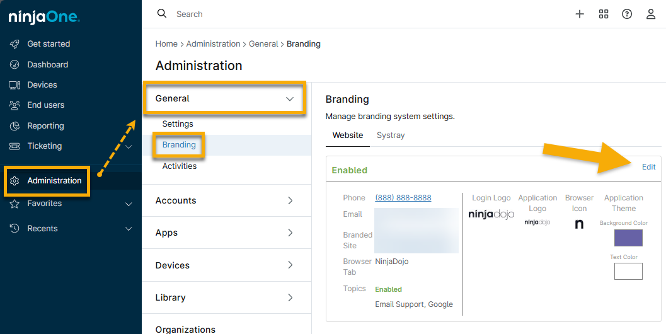Open the user profile icon
The height and width of the screenshot is (334, 666).
[651, 14]
